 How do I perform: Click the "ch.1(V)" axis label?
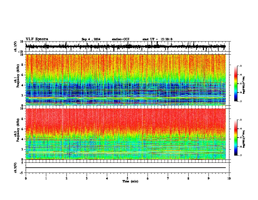[16, 46]
